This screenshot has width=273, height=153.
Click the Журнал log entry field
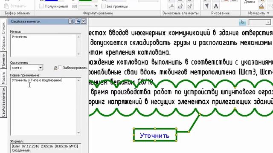(46, 148)
